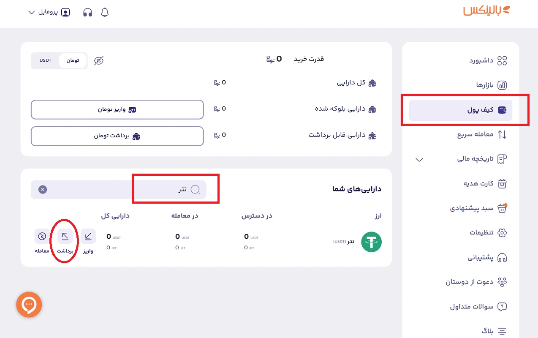The image size is (538, 338).
Task: Click the green Tether coin logo
Action: pyautogui.click(x=371, y=242)
